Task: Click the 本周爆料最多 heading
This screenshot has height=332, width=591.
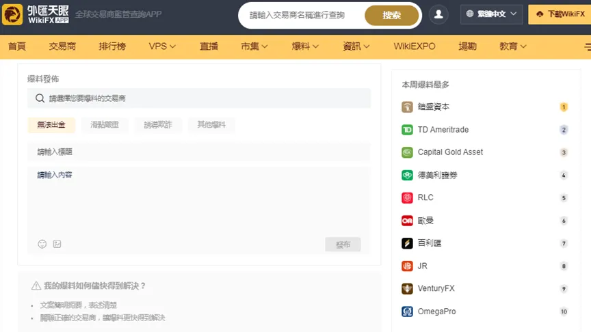Action: tap(425, 85)
